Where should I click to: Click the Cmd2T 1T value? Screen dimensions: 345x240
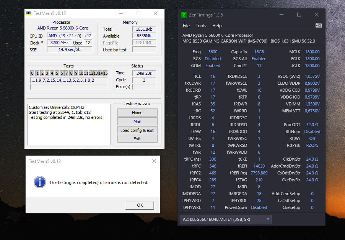click(259, 66)
